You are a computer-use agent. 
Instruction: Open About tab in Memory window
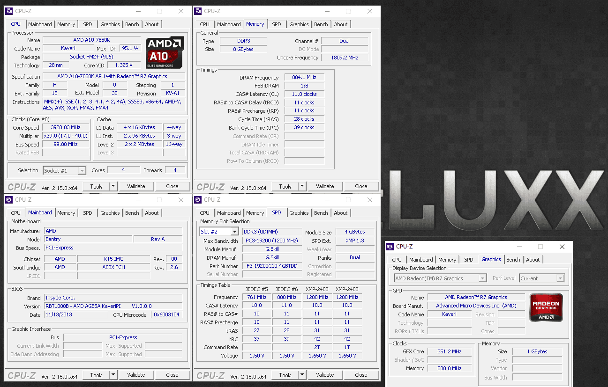click(341, 24)
